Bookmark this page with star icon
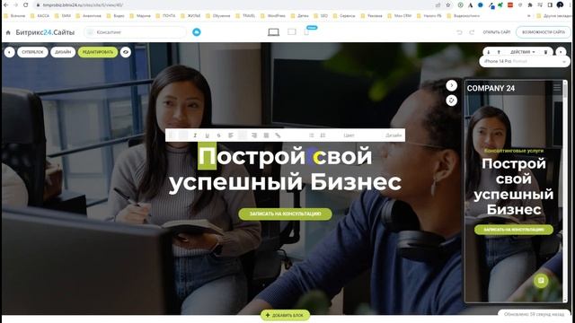Screen dimensions: 575x323 coord(448,5)
